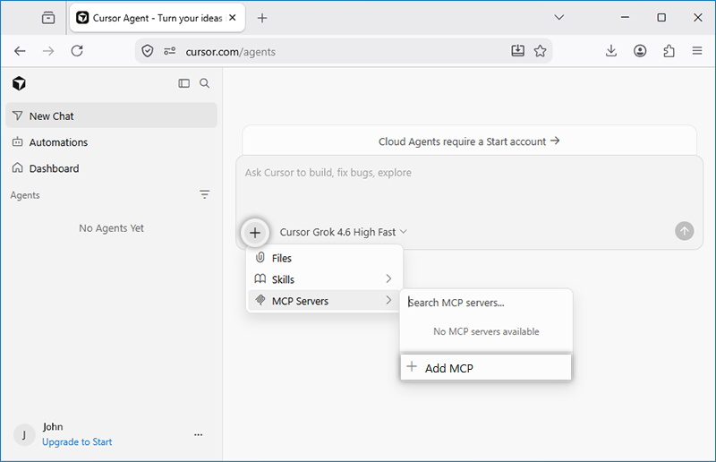Open Dashboard in the sidebar
The image size is (716, 462).
point(111,168)
